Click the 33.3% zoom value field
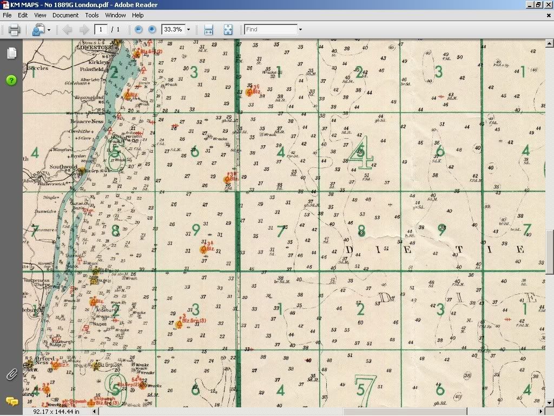Screen dimensions: 554x416 tap(173, 29)
